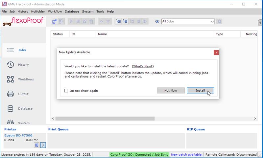Open the Hotfolder menu
Image resolution: width=263 pixels, height=158 pixels.
click(x=38, y=11)
